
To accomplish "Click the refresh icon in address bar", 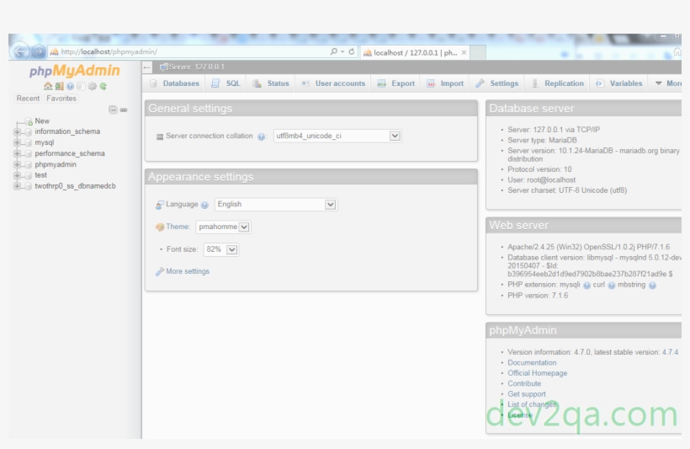I will (352, 51).
